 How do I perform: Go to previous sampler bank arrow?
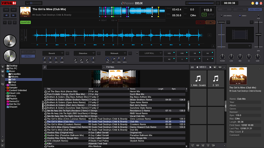click(x=197, y=67)
